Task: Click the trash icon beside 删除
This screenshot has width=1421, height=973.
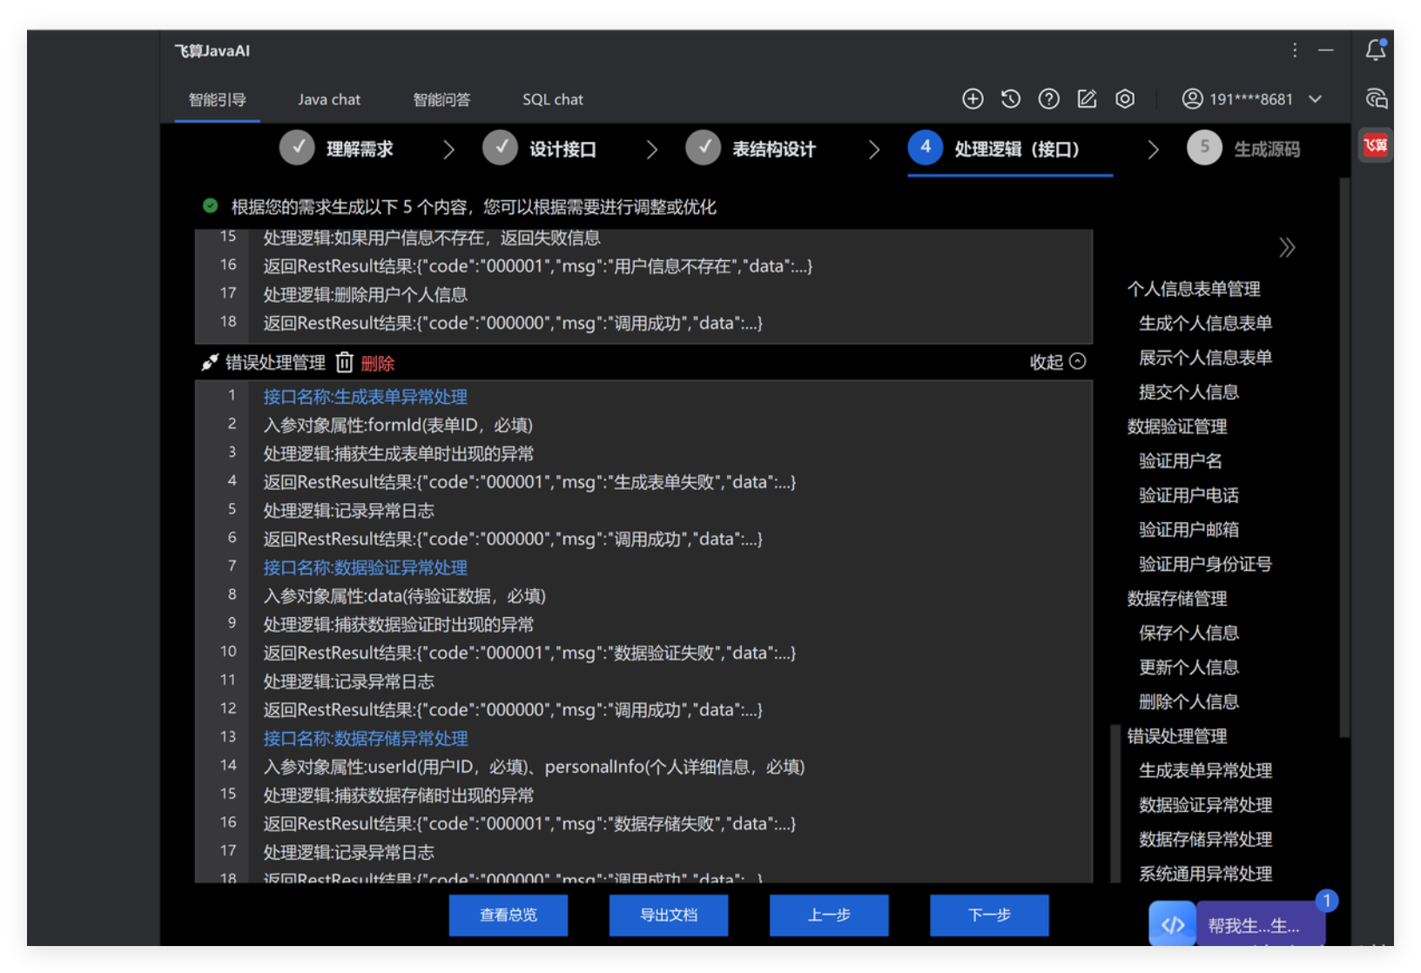Action: 345,363
